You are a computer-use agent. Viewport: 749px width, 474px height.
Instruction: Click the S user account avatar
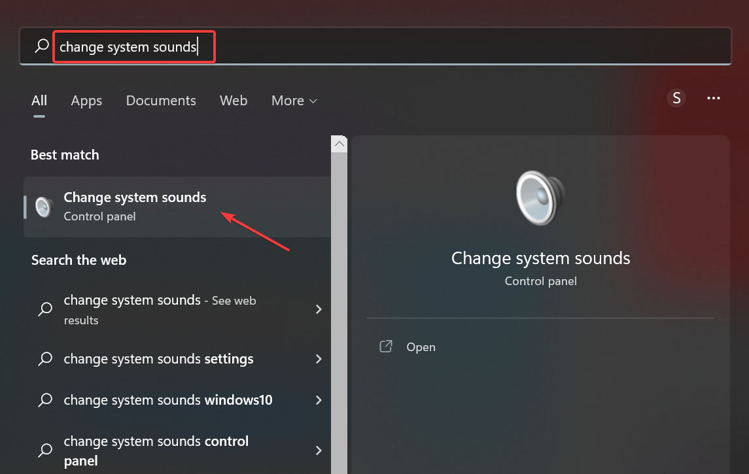click(x=676, y=99)
